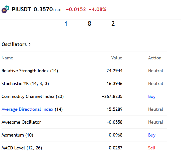Select the sell count number 1
Image resolution: width=181 pixels, height=152 pixels.
click(66, 23)
